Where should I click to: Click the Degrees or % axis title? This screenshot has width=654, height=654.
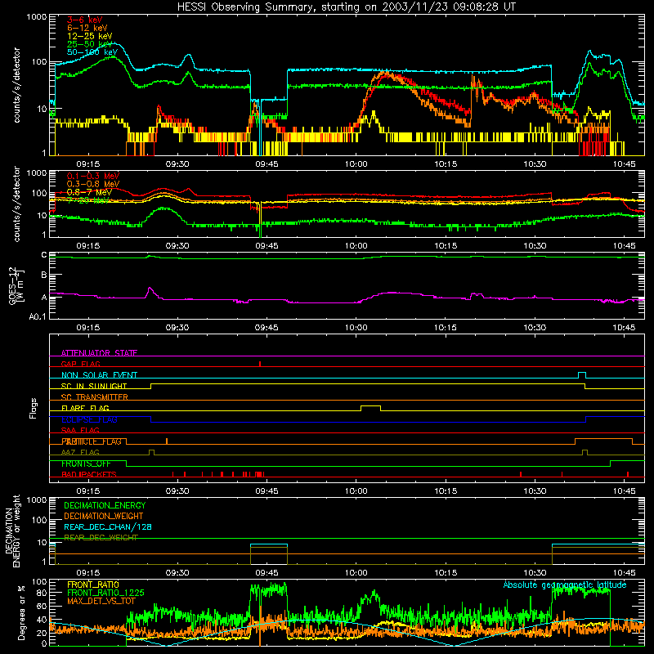click(x=21, y=612)
